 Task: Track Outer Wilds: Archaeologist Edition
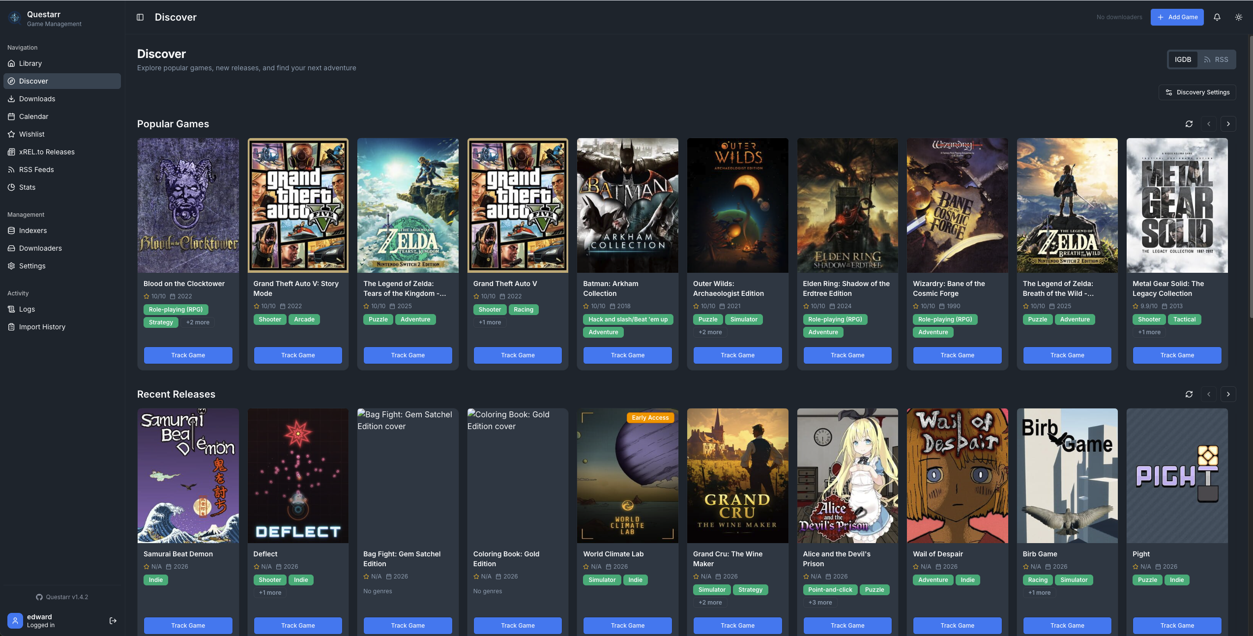point(738,355)
